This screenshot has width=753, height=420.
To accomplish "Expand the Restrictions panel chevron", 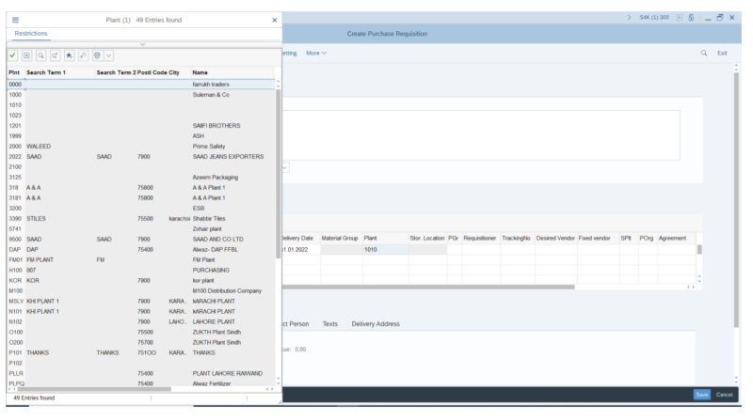I will [142, 43].
